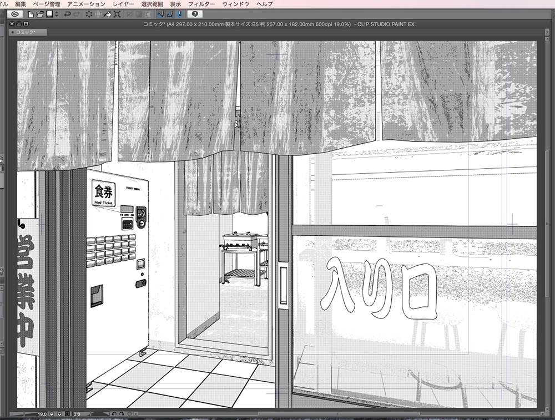
Task: Open the 選択範囲 menu
Action: pyautogui.click(x=152, y=4)
